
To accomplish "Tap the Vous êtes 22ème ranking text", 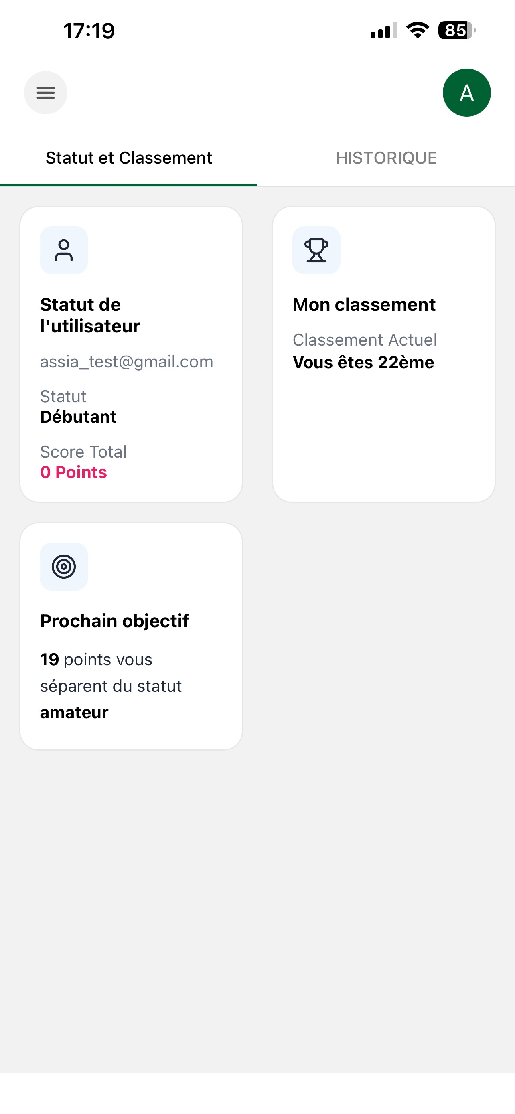I will (363, 363).
